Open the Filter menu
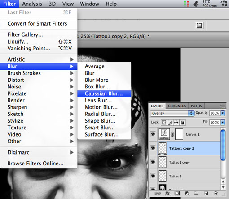Viewport: 229px width, 199px height. click(x=9, y=4)
